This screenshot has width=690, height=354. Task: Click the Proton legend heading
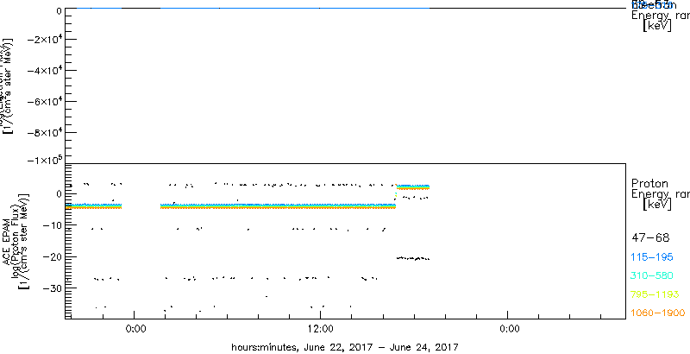(x=649, y=184)
